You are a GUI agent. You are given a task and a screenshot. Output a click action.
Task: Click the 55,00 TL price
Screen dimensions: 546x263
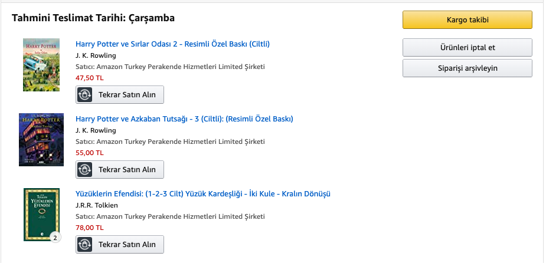point(90,153)
